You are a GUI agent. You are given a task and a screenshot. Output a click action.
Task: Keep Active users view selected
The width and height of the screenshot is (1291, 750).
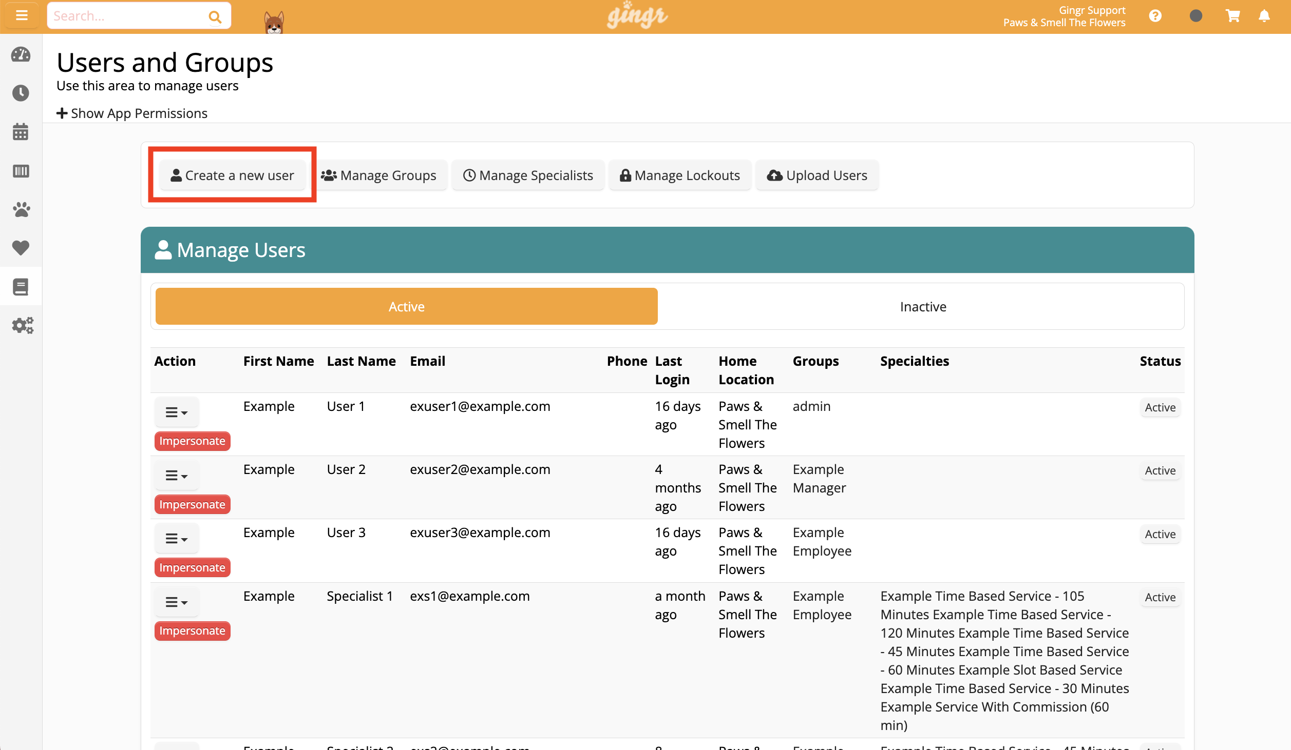pyautogui.click(x=406, y=306)
